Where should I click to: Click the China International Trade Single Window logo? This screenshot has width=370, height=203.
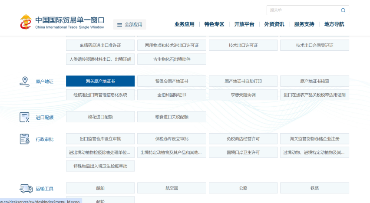pyautogui.click(x=62, y=23)
